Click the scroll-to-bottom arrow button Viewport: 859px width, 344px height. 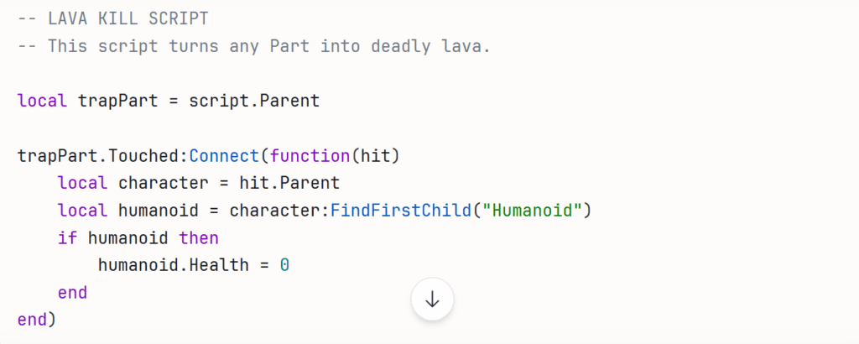coord(432,300)
